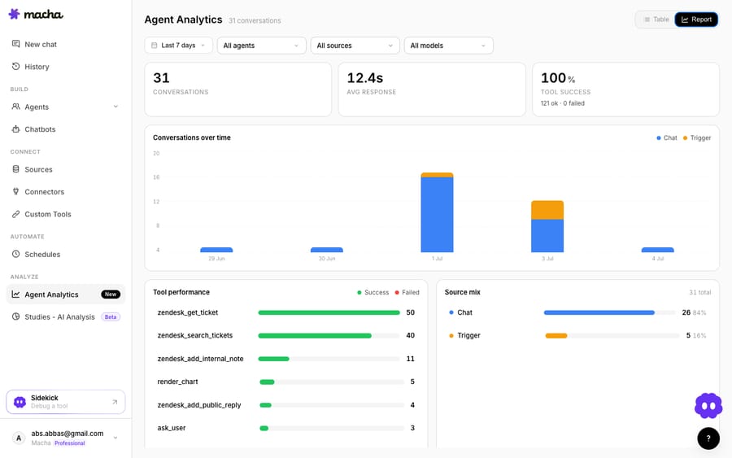Click the zendesk_get_ticket progress bar
This screenshot has width=732, height=458.
click(329, 312)
